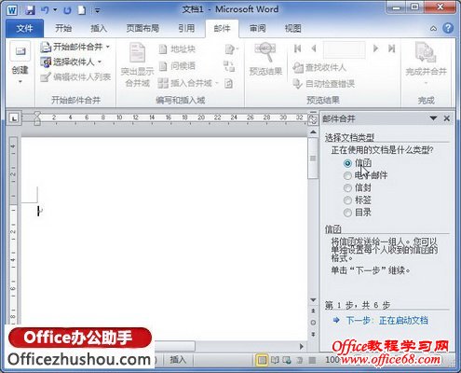Go to next record arrow
Viewport: 461px width, 373px height.
pos(375,48)
